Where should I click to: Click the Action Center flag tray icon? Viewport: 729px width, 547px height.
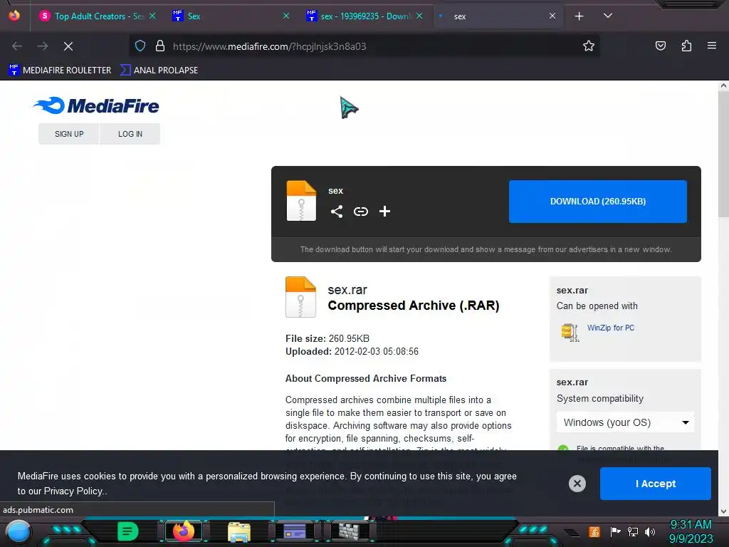point(615,531)
